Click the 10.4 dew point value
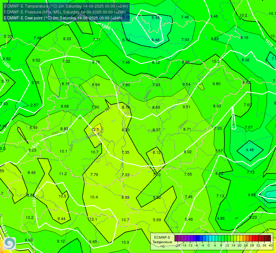 coord(94,197)
